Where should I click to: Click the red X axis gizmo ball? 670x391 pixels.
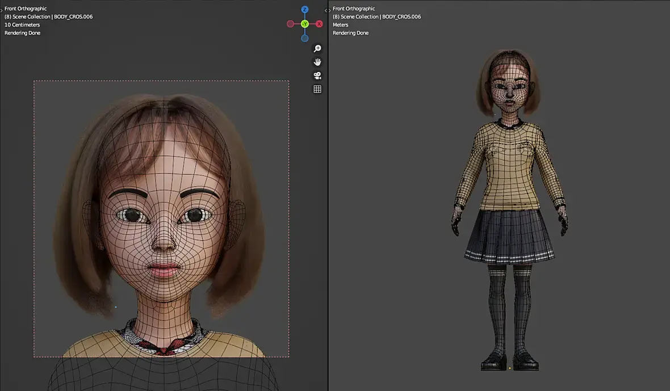pos(319,24)
